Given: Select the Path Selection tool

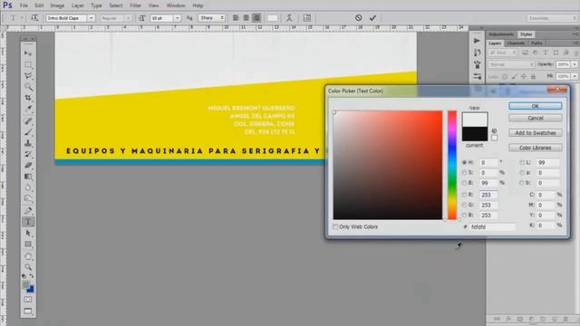Looking at the screenshot, I should [x=28, y=234].
